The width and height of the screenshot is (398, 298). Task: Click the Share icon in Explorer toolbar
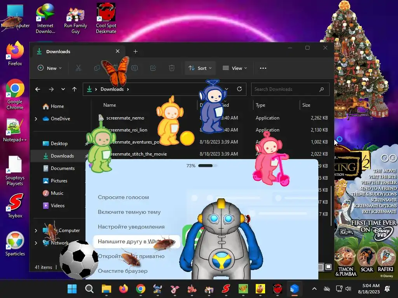coord(153,68)
